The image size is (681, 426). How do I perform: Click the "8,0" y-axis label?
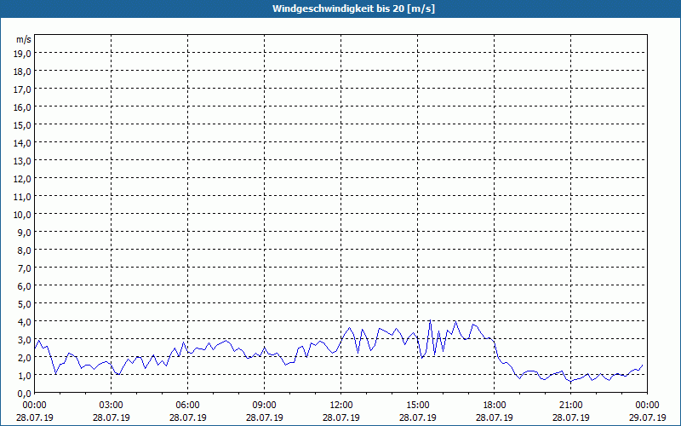tap(25, 250)
